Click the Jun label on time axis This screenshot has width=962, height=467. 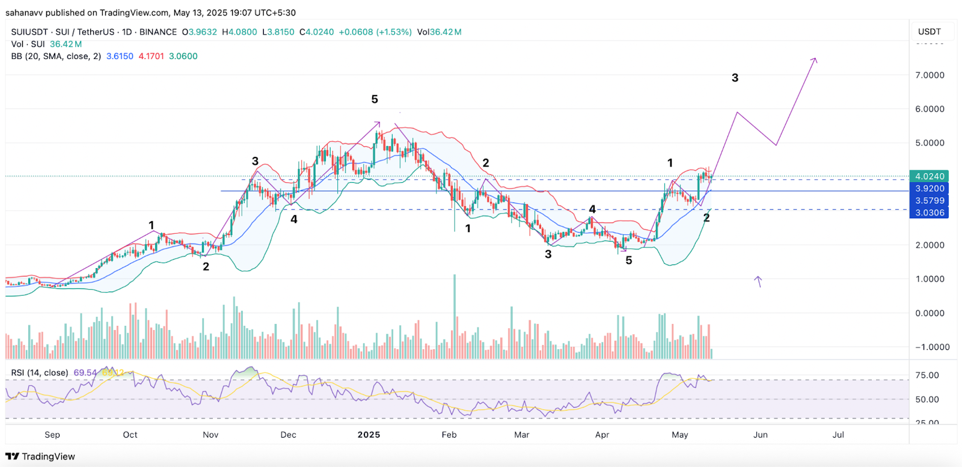[x=760, y=435]
